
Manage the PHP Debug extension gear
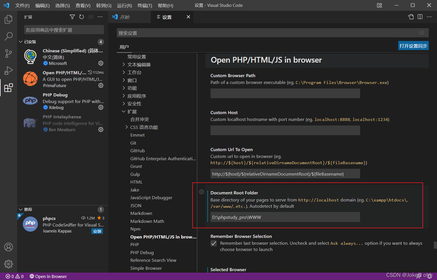101,107
